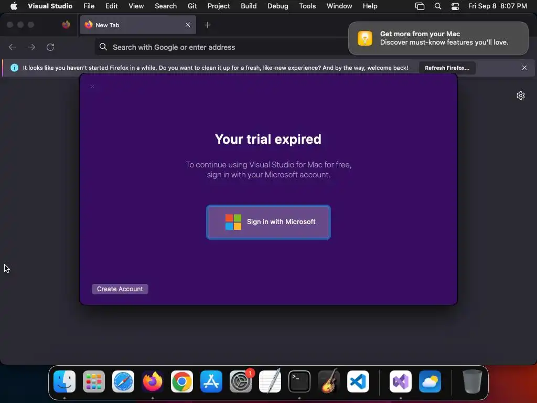The height and width of the screenshot is (403, 537).
Task: Open the Git menu
Action: point(192,6)
